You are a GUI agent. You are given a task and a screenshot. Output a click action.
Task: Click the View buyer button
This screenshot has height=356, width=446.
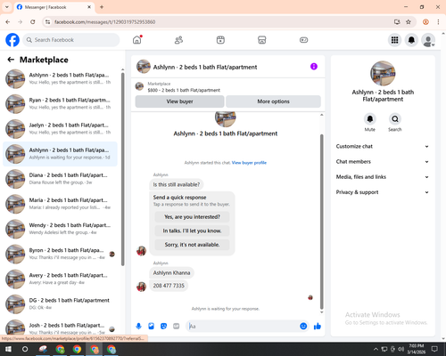[x=179, y=101]
